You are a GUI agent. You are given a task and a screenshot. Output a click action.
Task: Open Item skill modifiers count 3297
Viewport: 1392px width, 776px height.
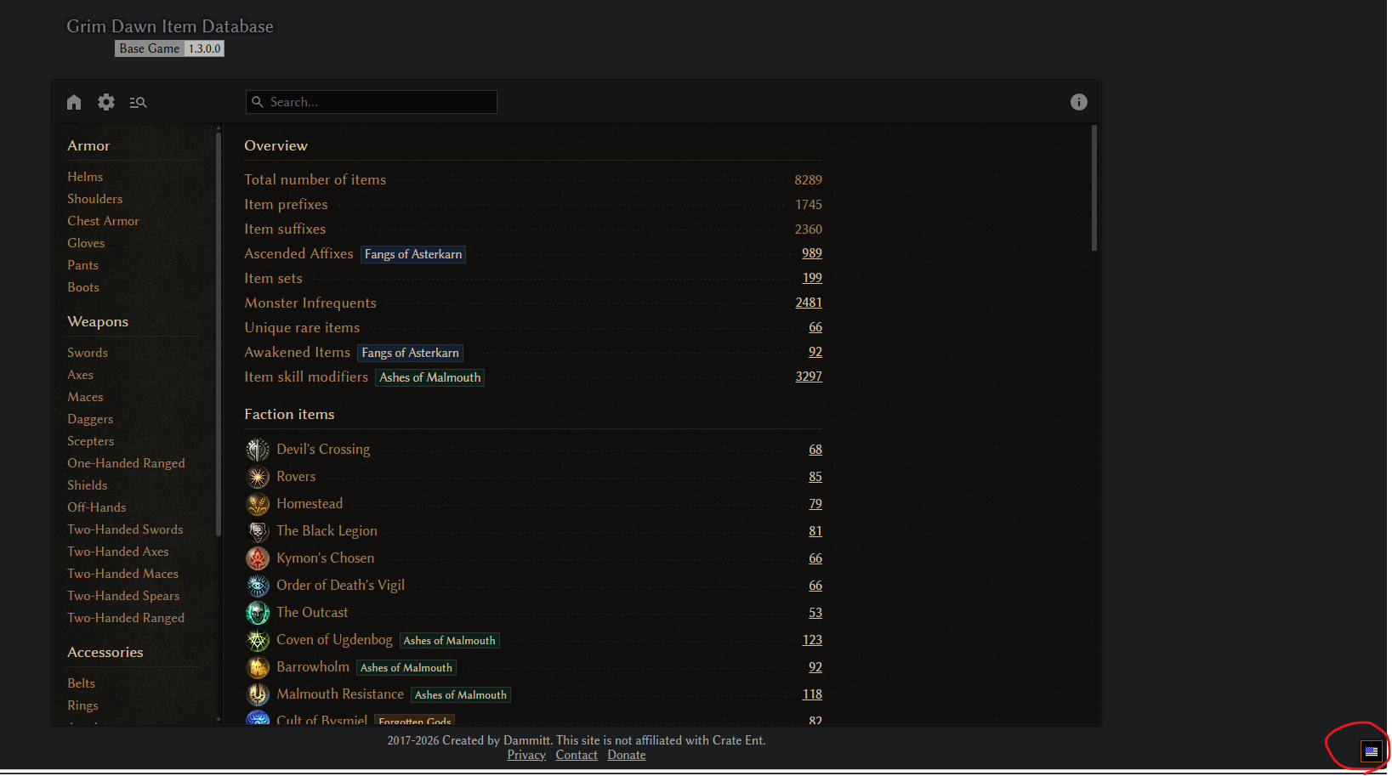[809, 377]
